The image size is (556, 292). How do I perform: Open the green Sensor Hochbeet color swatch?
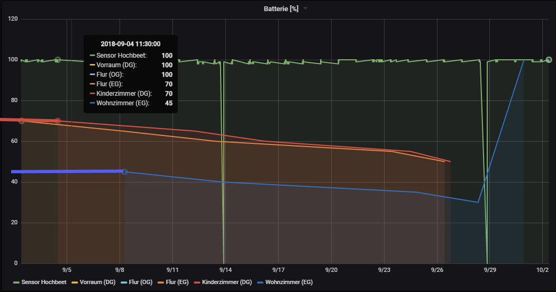point(16,282)
